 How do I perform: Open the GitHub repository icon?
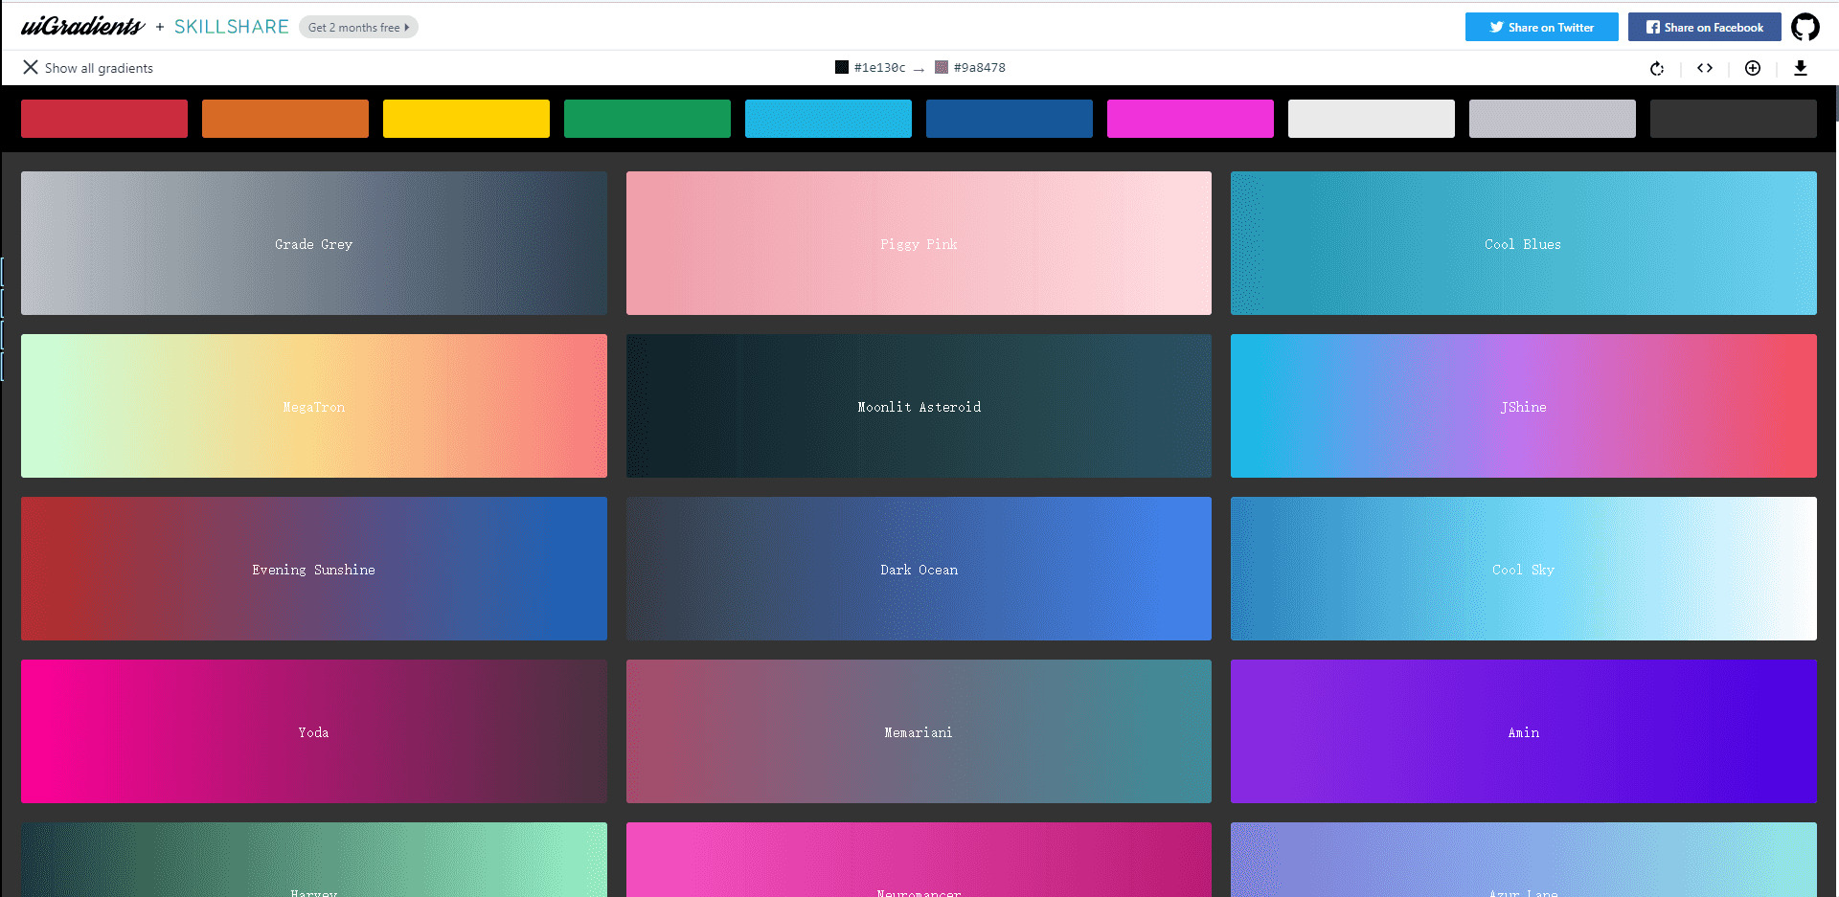(x=1805, y=27)
